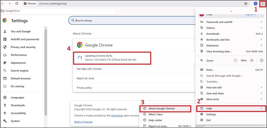
Task: Enter fullscreen with the zoom row fullscreen icon
Action: (x=262, y=60)
